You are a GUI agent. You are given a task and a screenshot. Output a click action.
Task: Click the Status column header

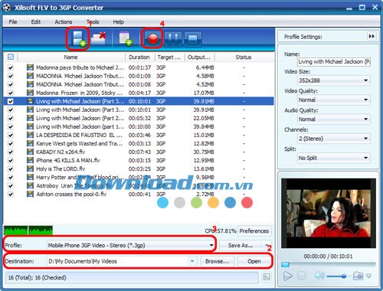pyautogui.click(x=244, y=57)
